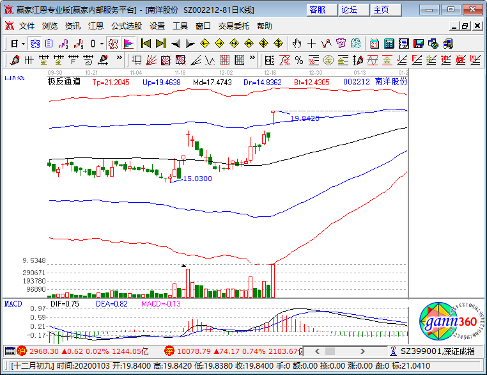Click the network globe computers icon
The width and height of the screenshot is (487, 375).
click(x=433, y=44)
